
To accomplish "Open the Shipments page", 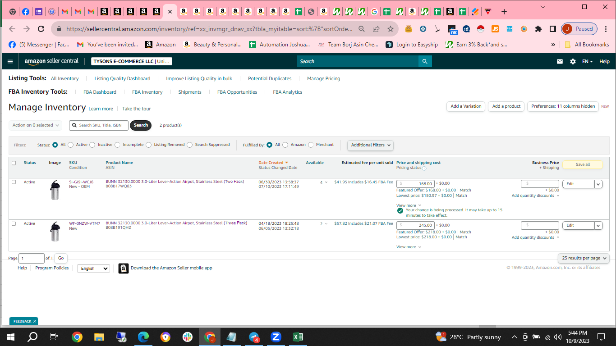I will tap(190, 92).
